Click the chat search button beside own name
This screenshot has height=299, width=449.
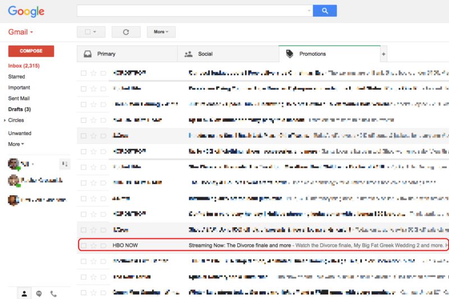(x=65, y=164)
